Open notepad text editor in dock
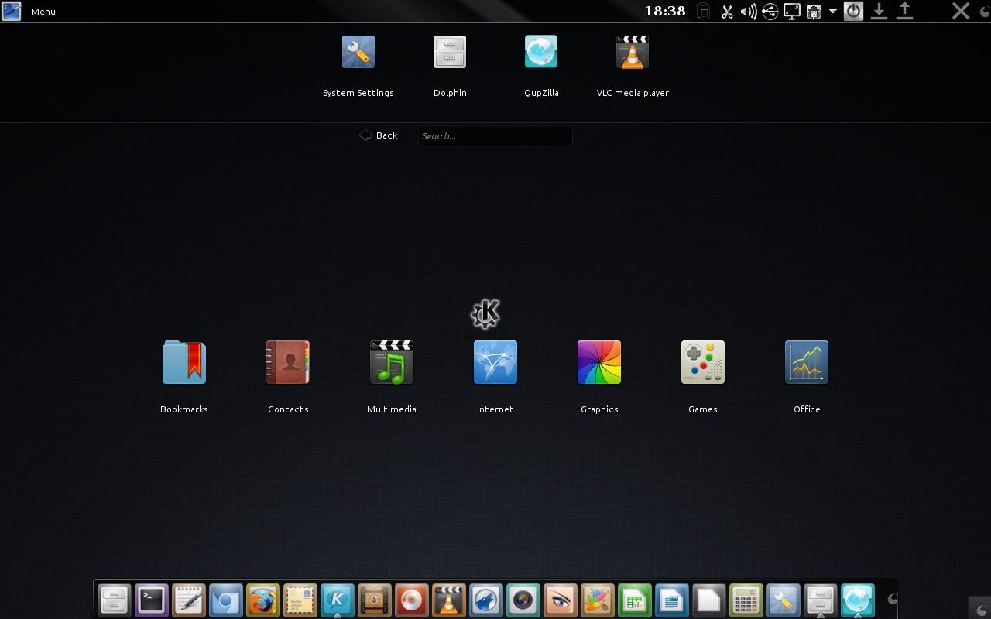 [189, 600]
